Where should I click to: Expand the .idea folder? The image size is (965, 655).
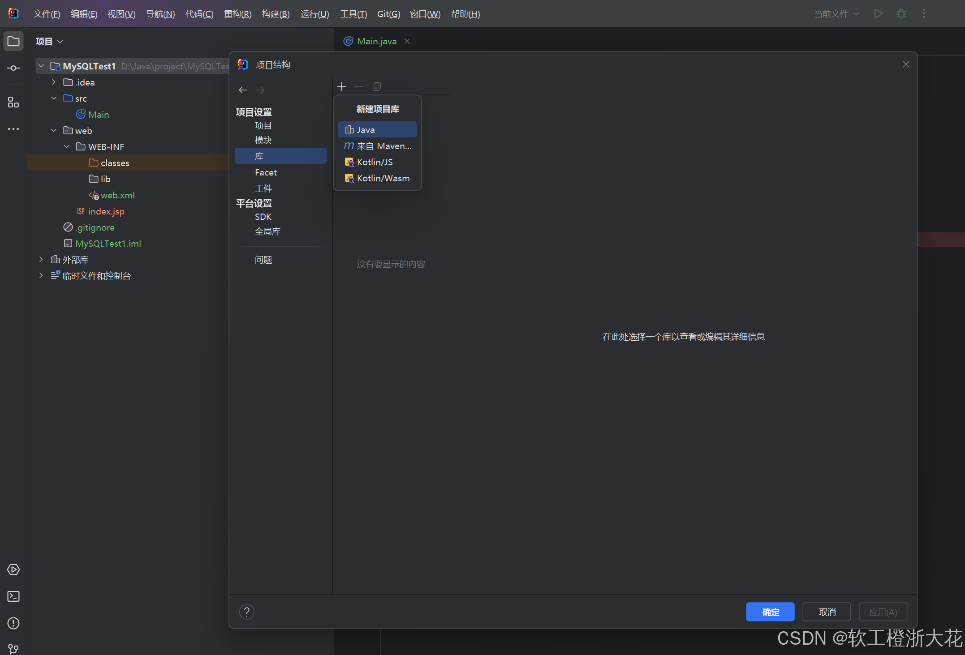[54, 82]
